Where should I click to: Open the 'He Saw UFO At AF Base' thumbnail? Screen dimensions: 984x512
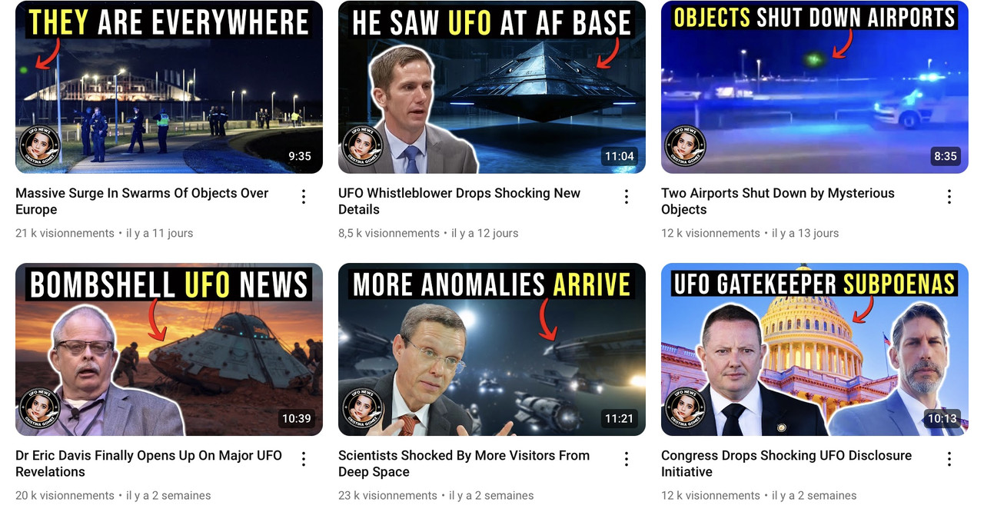pyautogui.click(x=492, y=87)
